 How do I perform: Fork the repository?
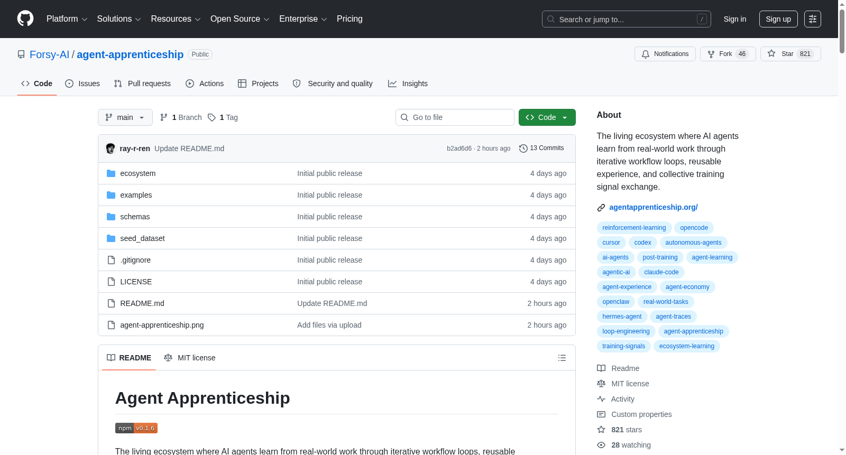(x=728, y=54)
